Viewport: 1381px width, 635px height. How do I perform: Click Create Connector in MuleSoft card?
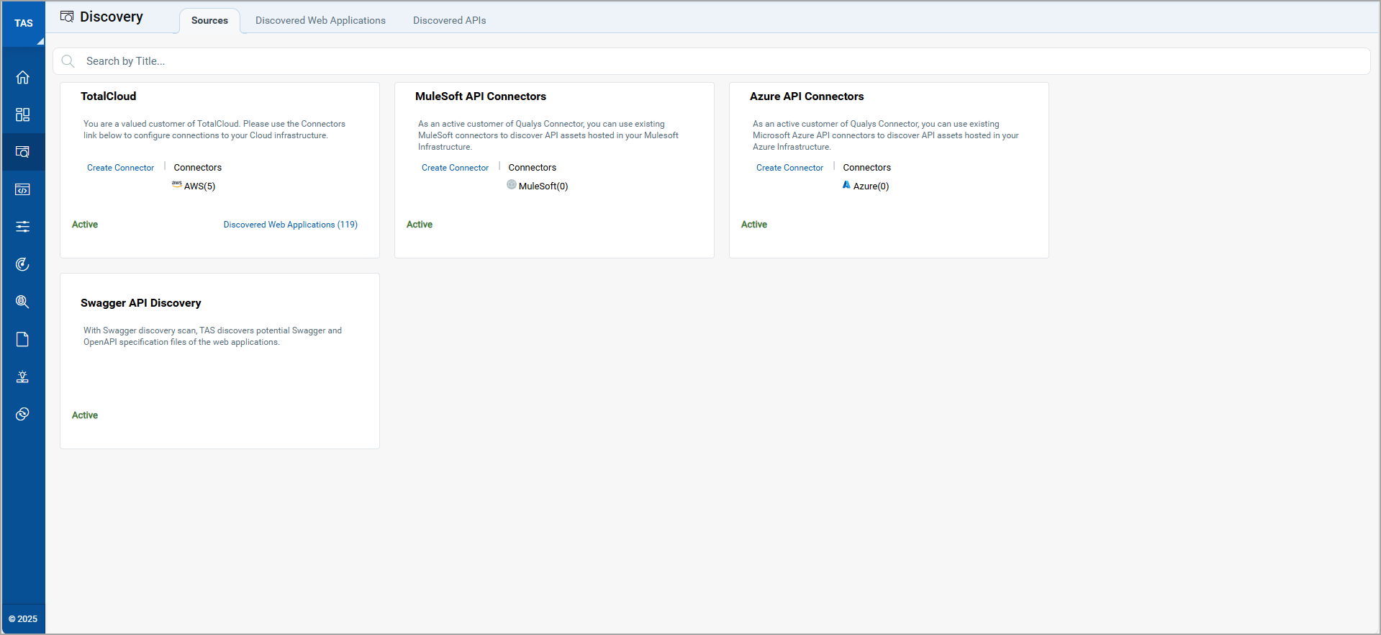point(455,168)
